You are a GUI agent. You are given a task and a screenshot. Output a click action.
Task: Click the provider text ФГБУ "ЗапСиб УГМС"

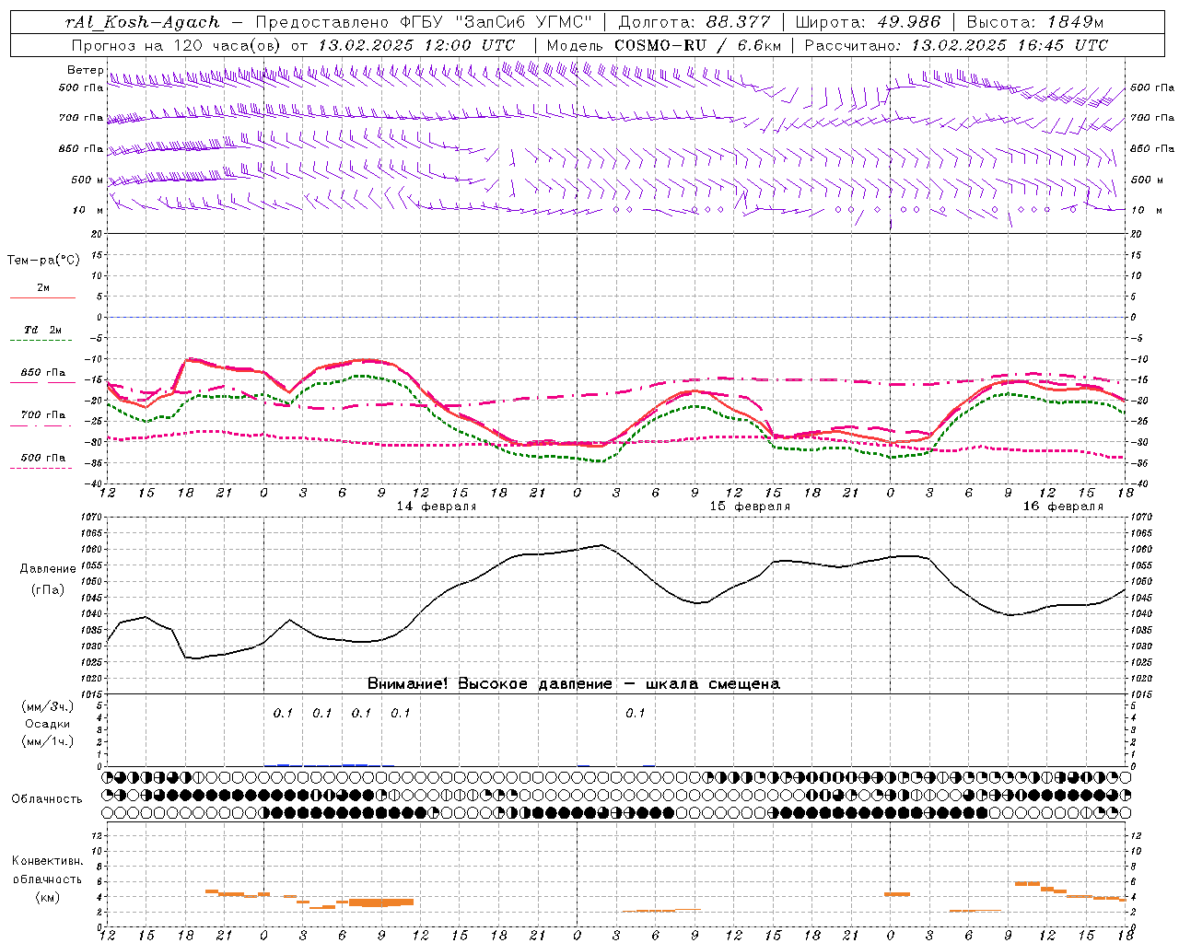pyautogui.click(x=495, y=22)
